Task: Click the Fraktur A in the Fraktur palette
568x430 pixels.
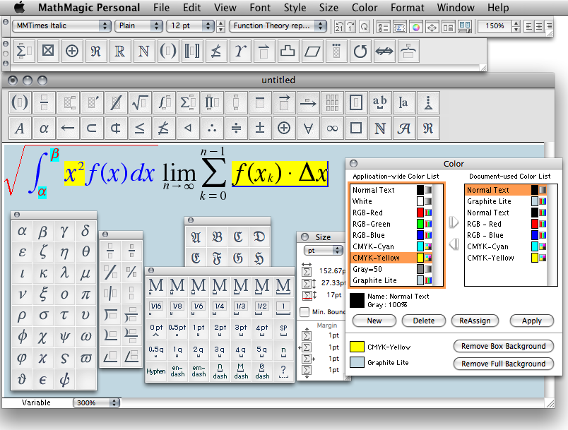Action: pyautogui.click(x=196, y=237)
